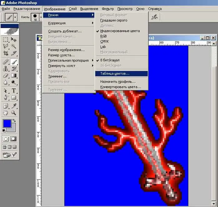
Task: Click the blue foreground color swatch
Action: click(7, 123)
